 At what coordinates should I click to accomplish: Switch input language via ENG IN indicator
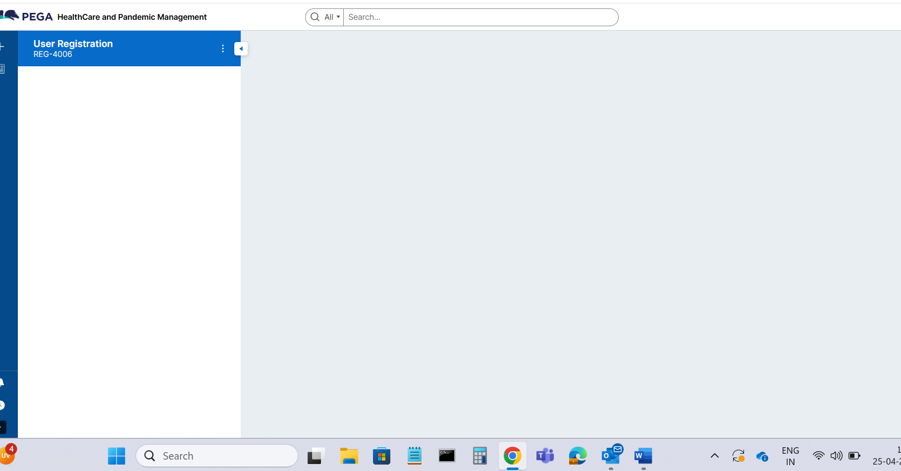tap(790, 456)
